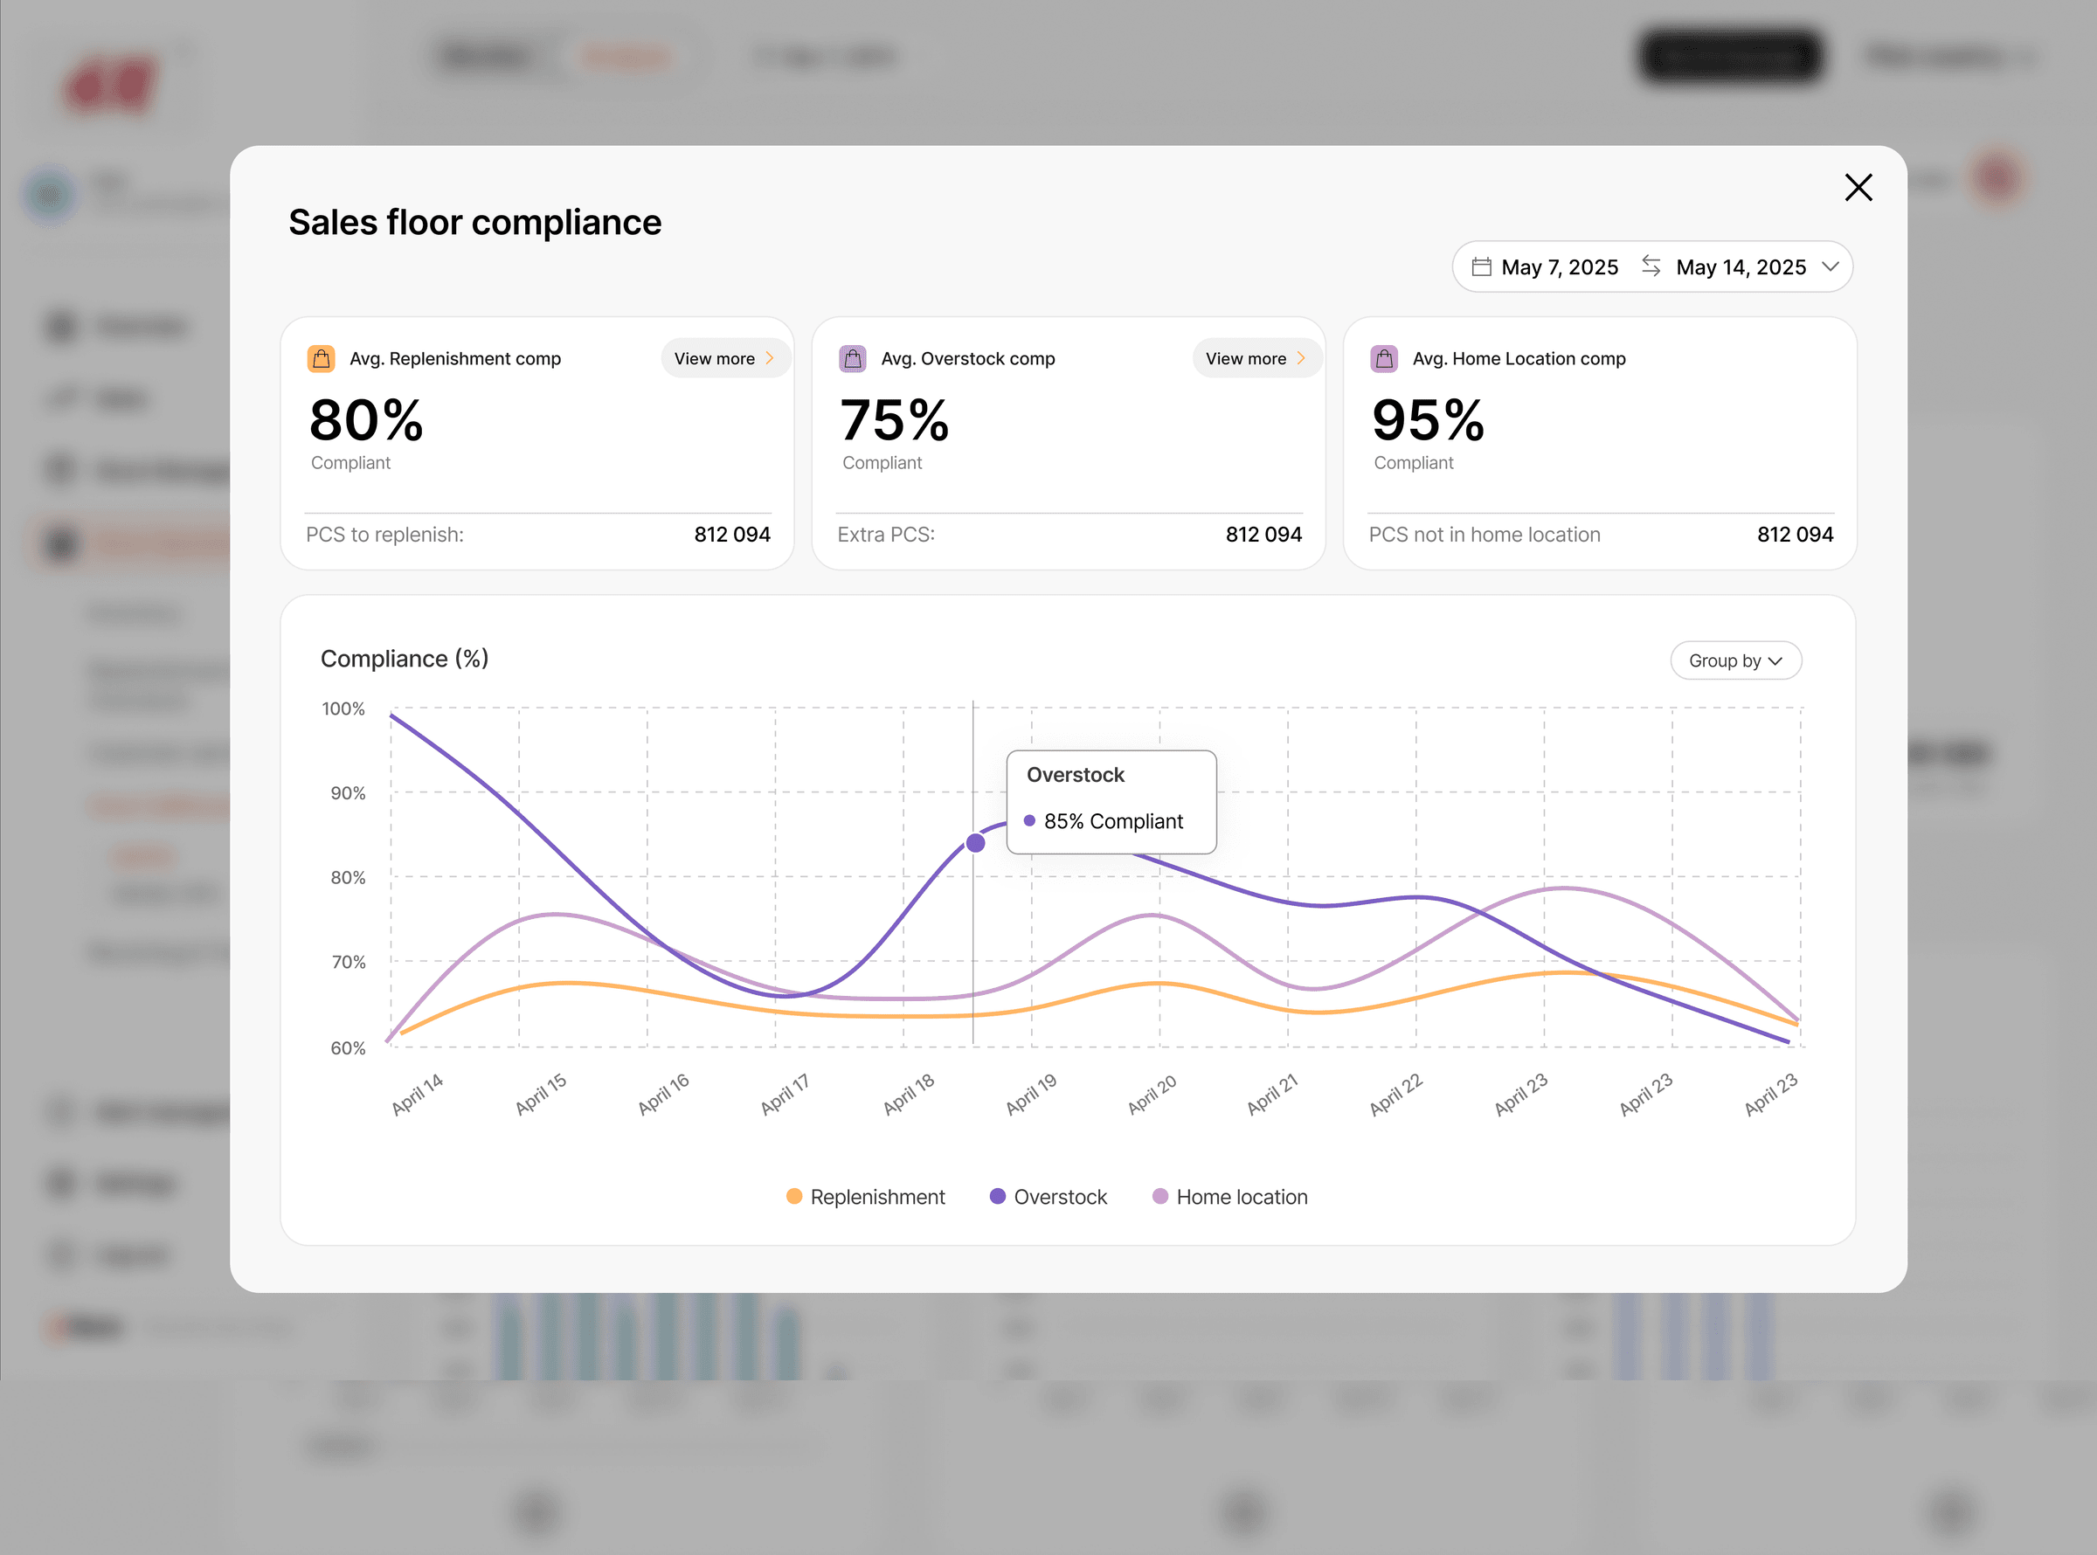
Task: Click the purple bag icon for Overstock comp
Action: (853, 359)
